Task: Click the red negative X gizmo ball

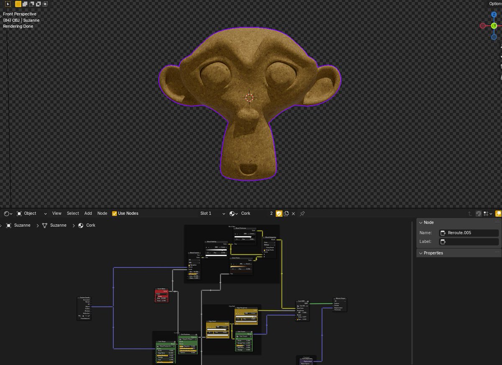Action: 483,26
